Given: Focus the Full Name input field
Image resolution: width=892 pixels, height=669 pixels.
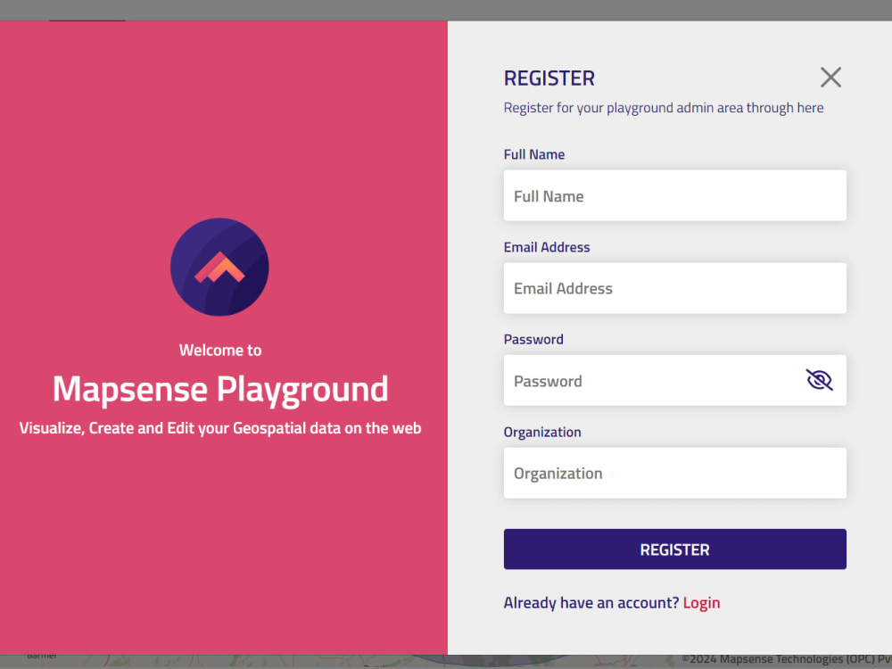Looking at the screenshot, I should coord(674,195).
